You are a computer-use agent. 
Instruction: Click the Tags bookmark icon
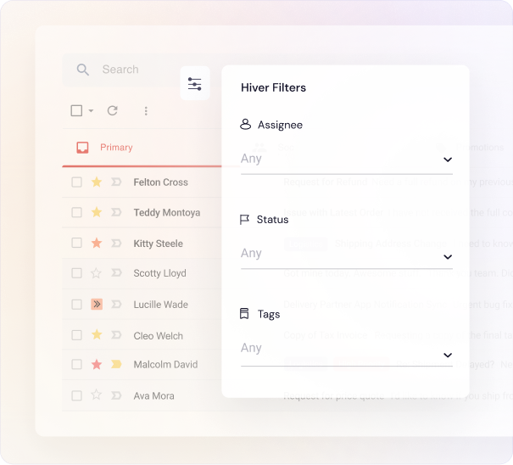[244, 314]
